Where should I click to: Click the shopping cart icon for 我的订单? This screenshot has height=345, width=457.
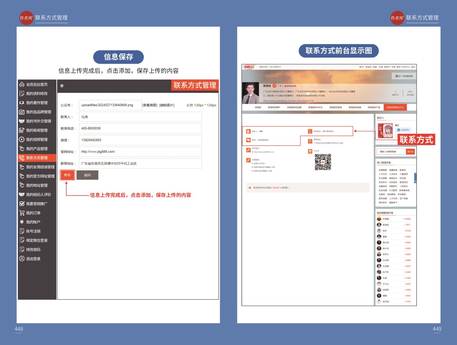(x=22, y=213)
